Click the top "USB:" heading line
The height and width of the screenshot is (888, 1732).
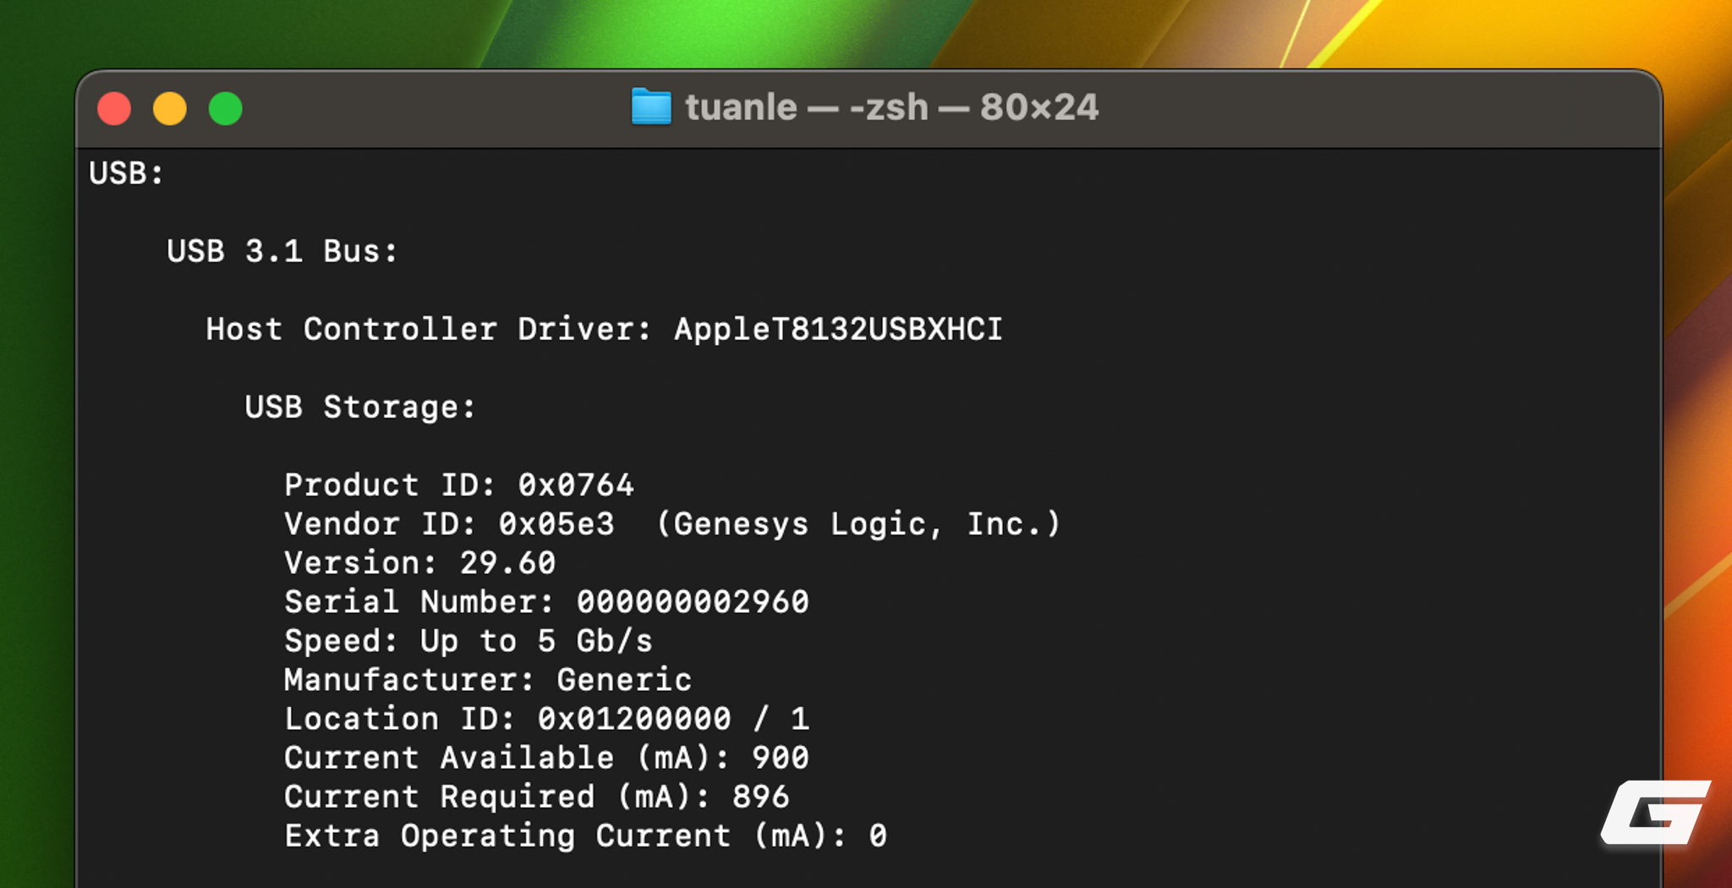click(127, 173)
